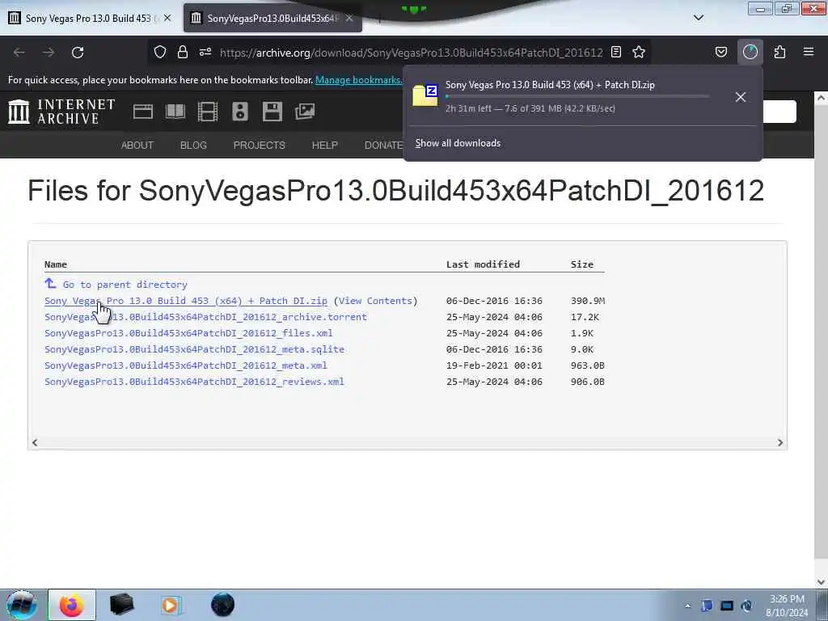Dismiss the zip download entry
This screenshot has width=828, height=621.
(x=741, y=97)
